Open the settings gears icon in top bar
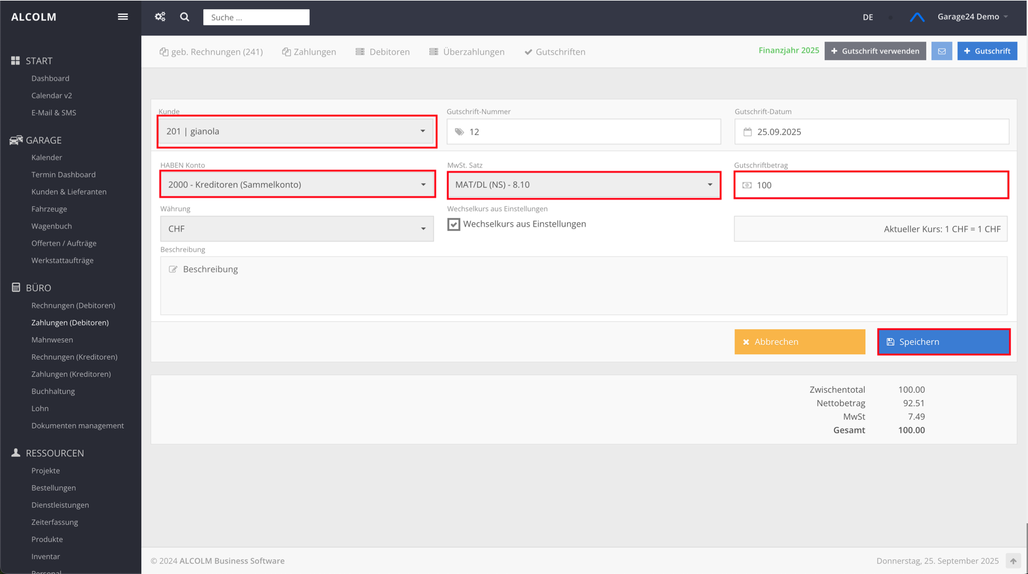 (x=160, y=17)
